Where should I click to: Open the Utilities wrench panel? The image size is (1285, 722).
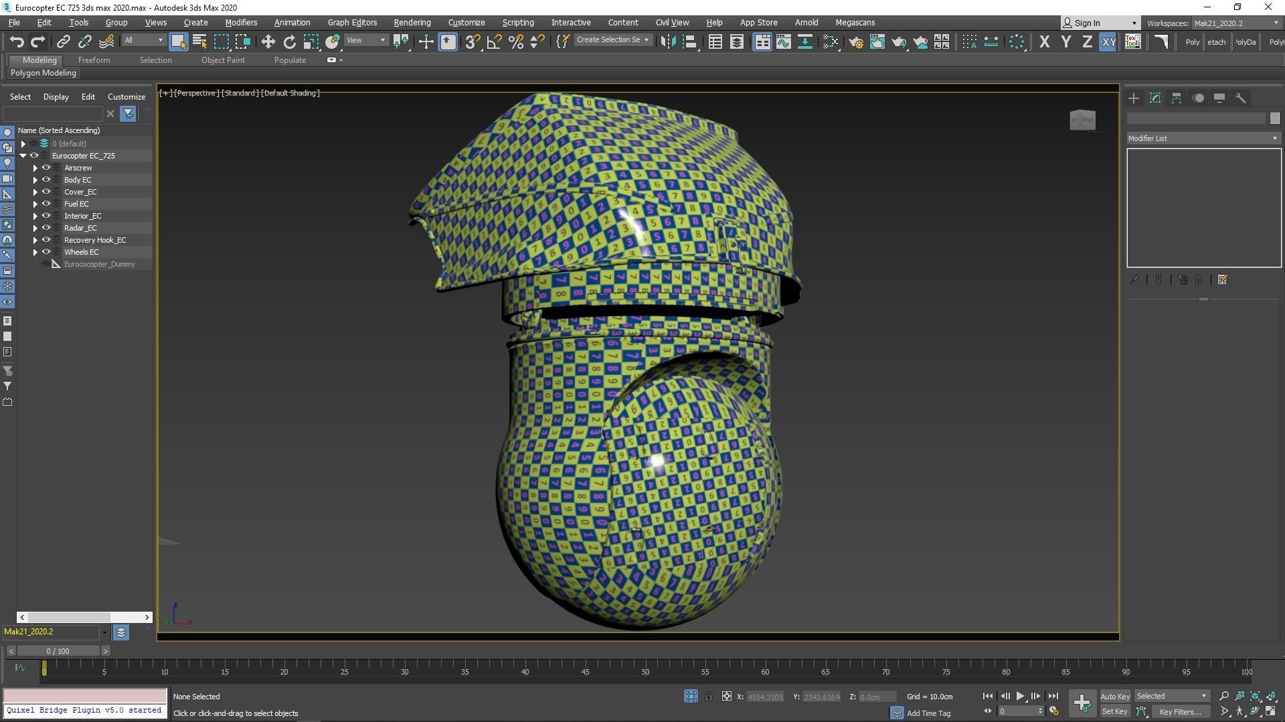1240,98
